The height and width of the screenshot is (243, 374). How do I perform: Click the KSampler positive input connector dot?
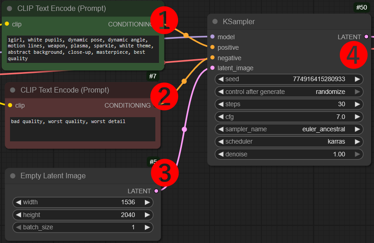(212, 47)
